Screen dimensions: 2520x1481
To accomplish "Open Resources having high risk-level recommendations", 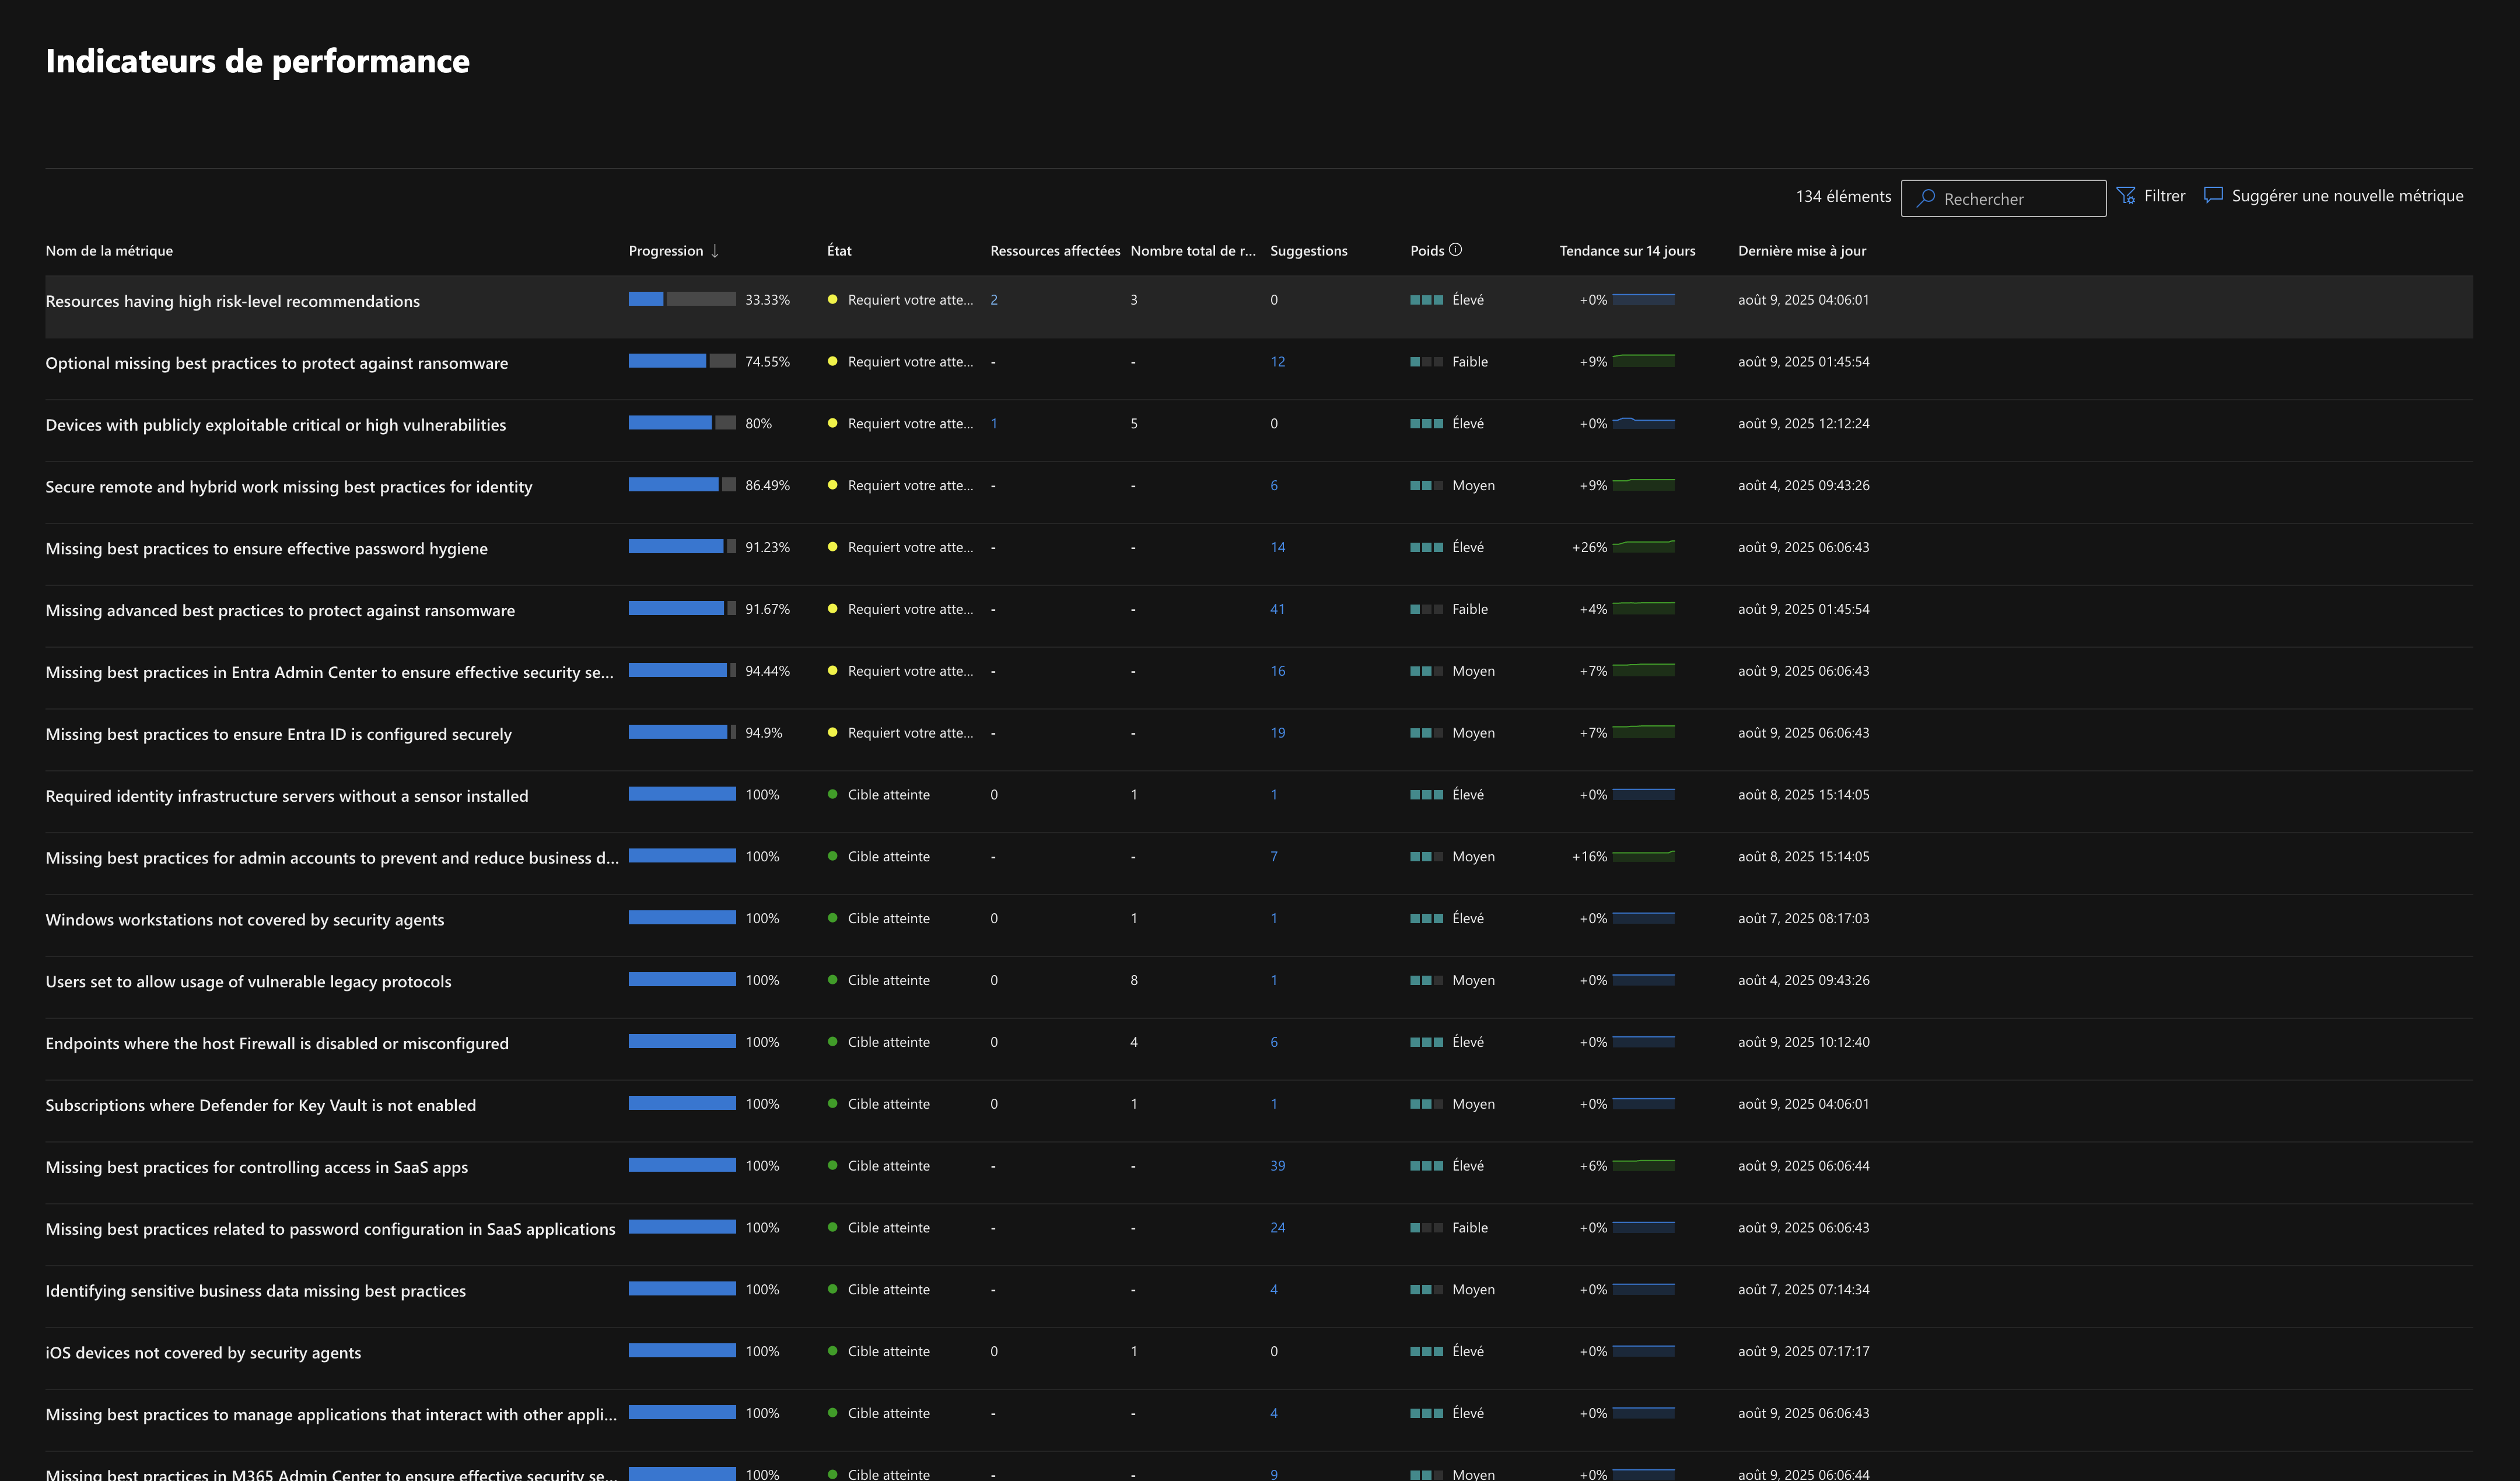I will click(x=232, y=301).
